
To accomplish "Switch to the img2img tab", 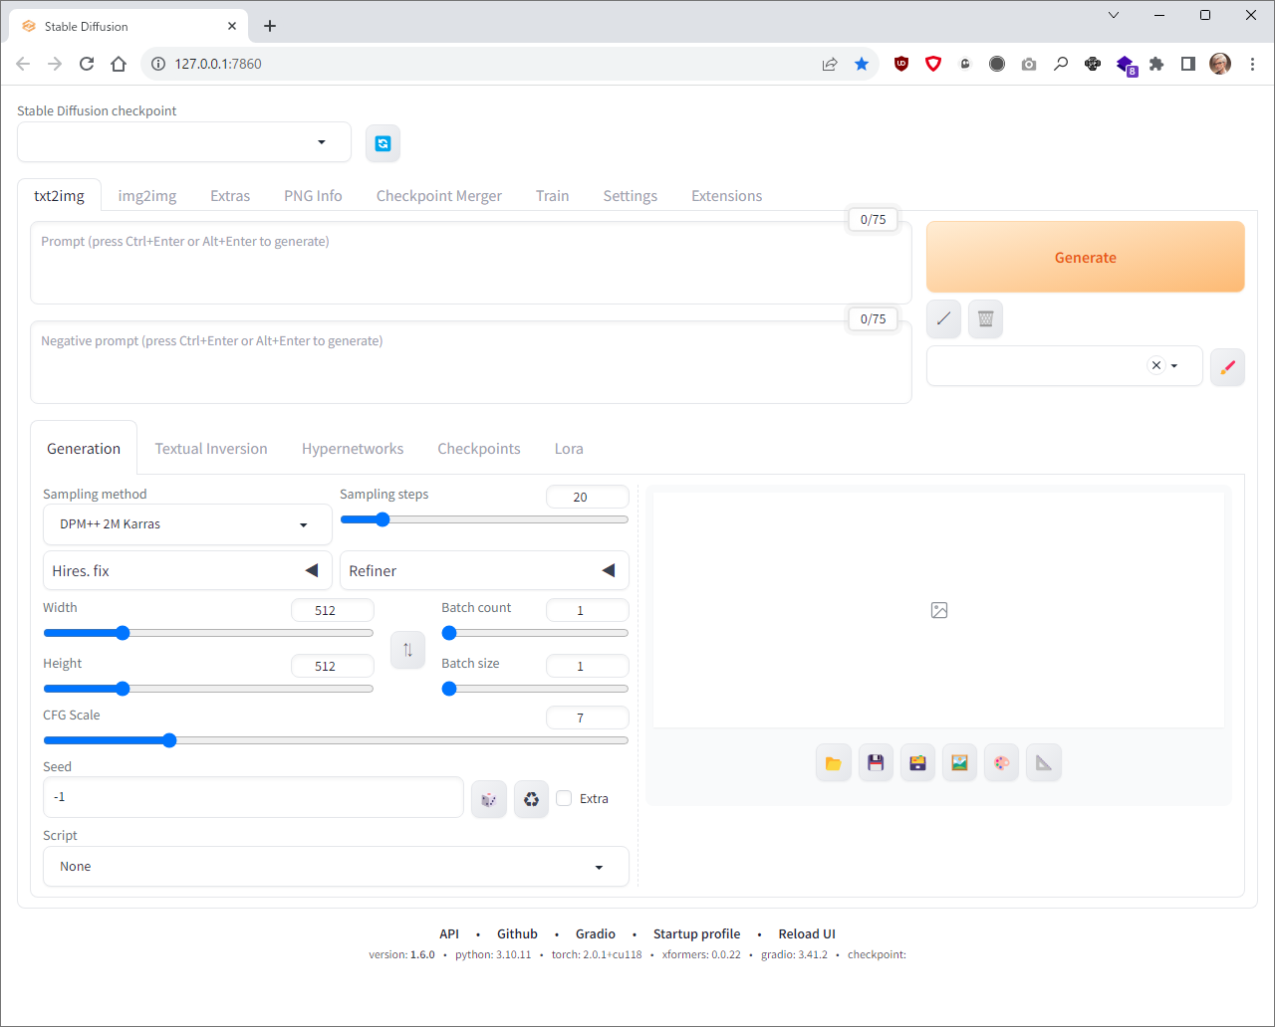I will [147, 196].
